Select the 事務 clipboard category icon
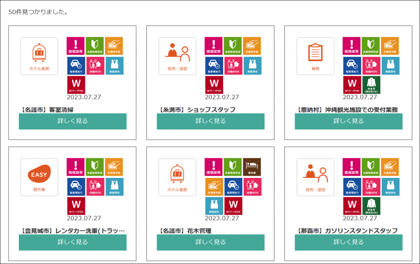The image size is (420, 264). (315, 56)
